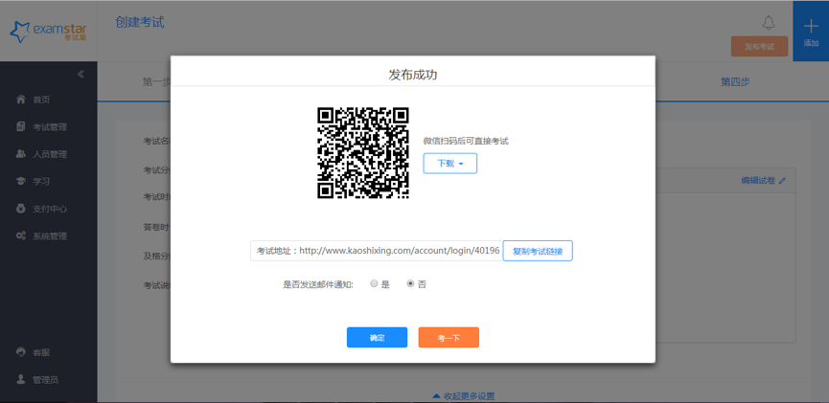Click the 创建考试 page heading
The image size is (829, 403).
140,22
